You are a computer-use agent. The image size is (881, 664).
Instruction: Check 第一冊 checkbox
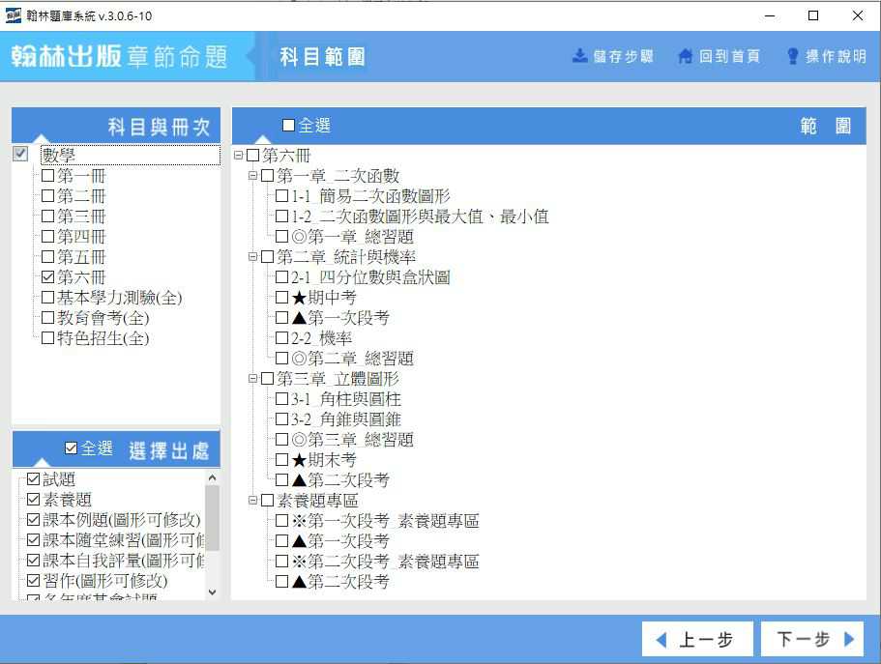click(47, 176)
